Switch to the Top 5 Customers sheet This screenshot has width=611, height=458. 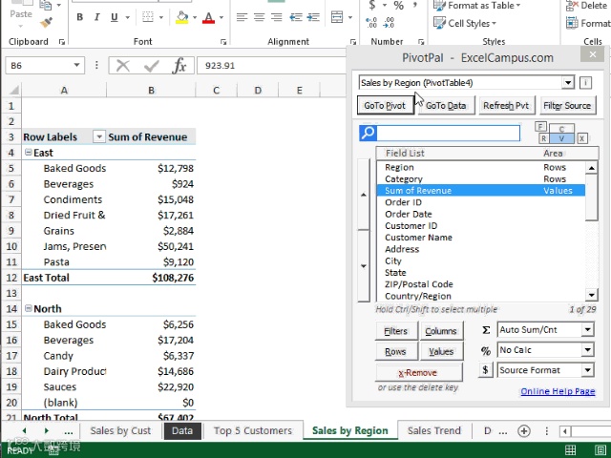252,430
